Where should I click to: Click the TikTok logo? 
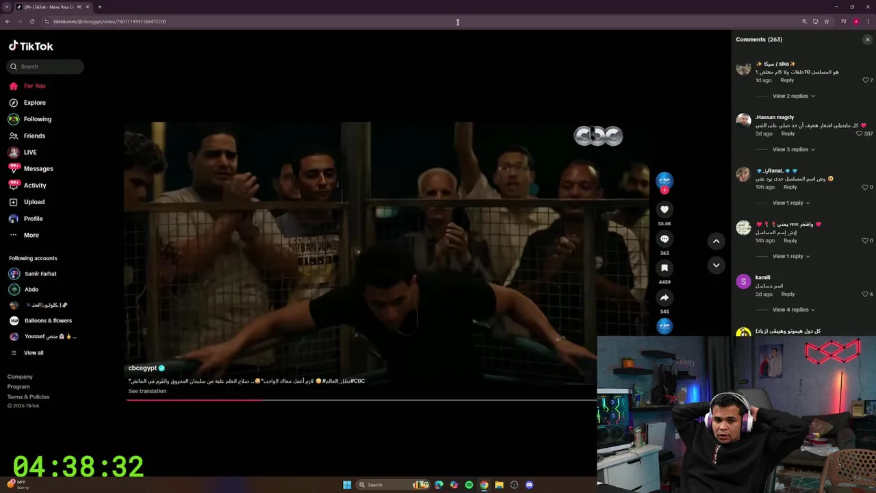click(x=31, y=46)
